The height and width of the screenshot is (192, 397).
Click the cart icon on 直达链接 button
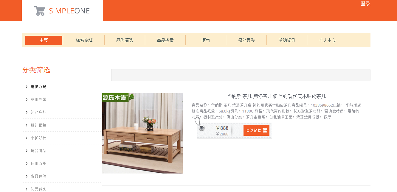(x=265, y=130)
